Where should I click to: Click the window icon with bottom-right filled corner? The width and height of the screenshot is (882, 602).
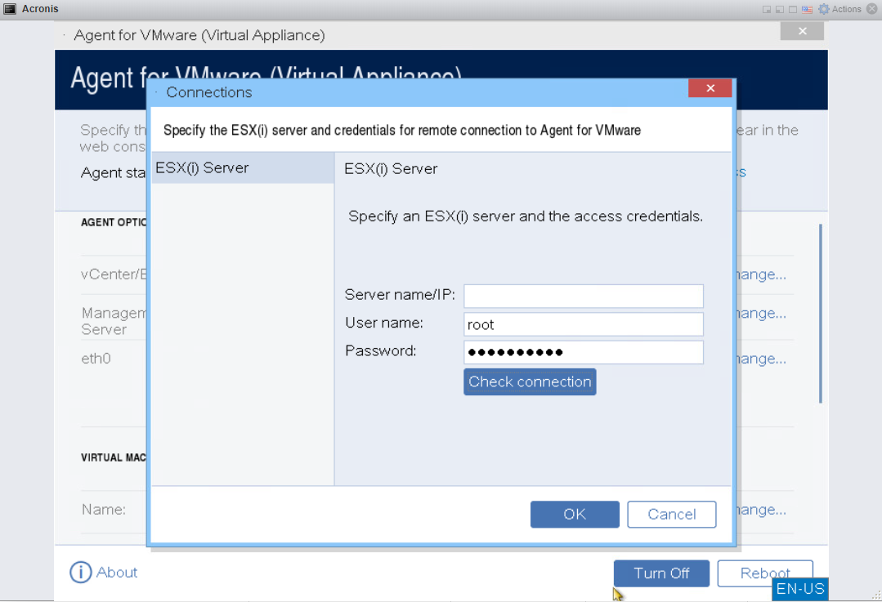tap(767, 10)
